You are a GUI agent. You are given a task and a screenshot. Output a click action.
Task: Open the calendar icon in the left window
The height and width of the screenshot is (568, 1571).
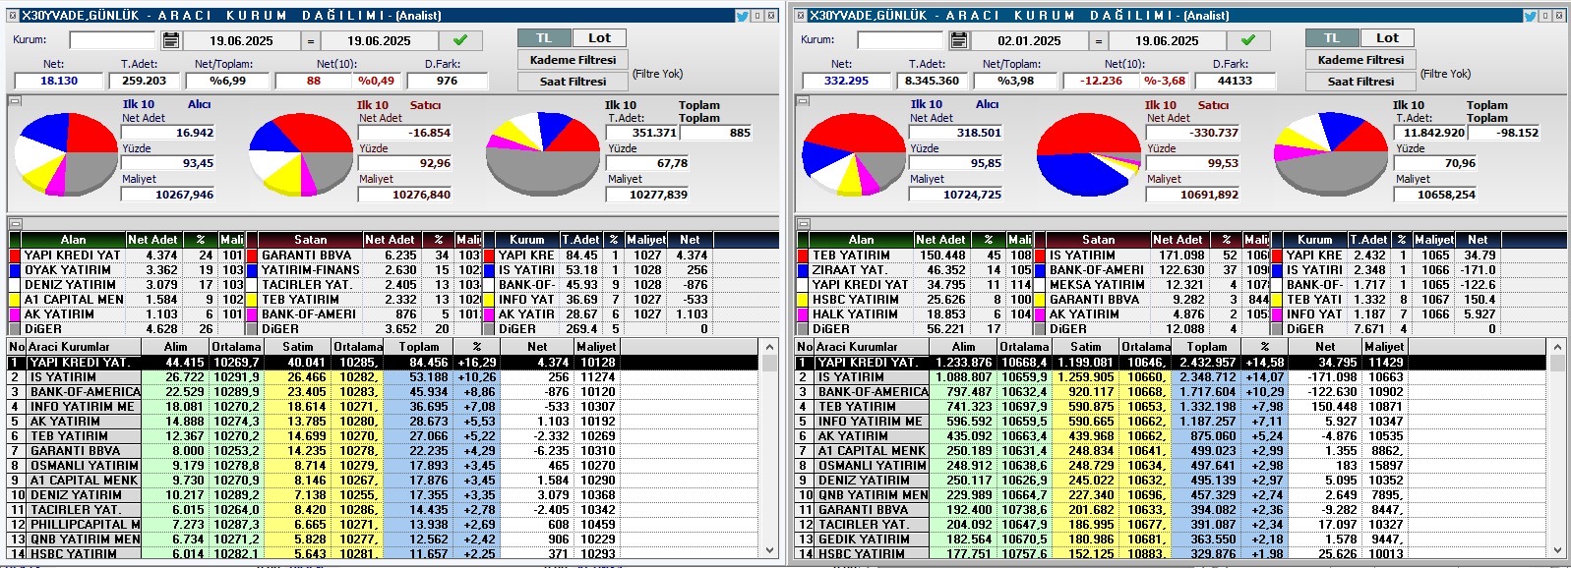click(170, 40)
